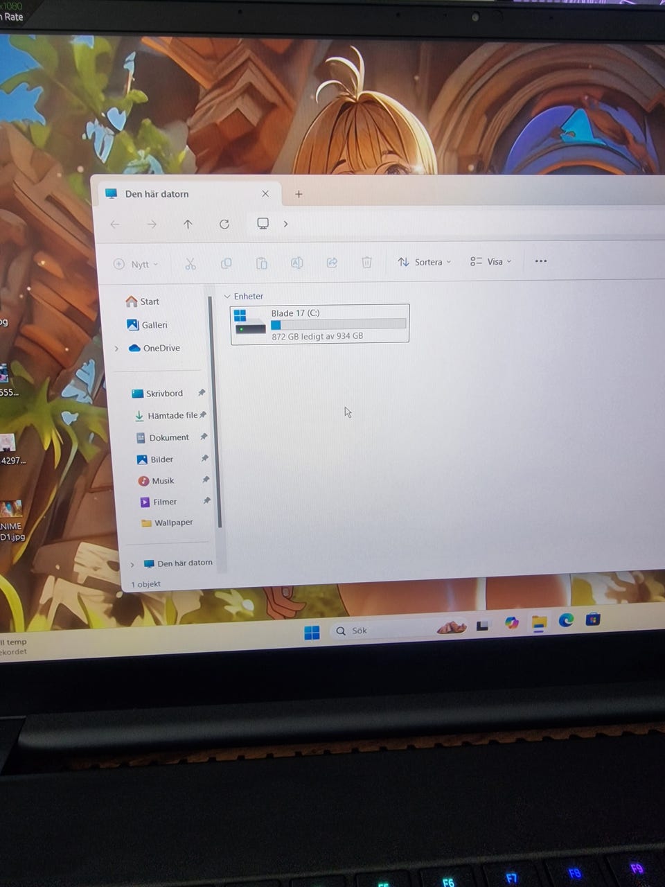Click the Rename icon in toolbar

coord(296,263)
